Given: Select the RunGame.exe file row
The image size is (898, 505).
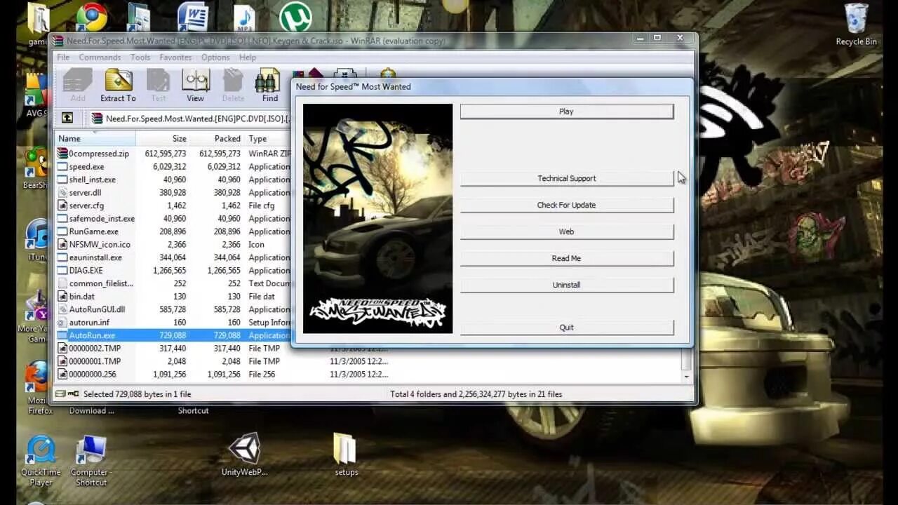Looking at the screenshot, I should [173, 231].
